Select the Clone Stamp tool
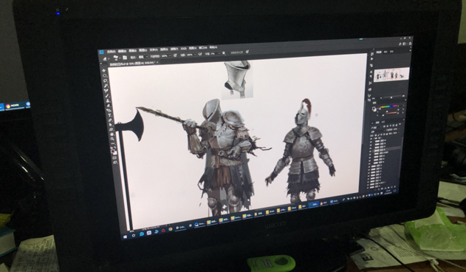The image size is (466, 272). coord(108,101)
